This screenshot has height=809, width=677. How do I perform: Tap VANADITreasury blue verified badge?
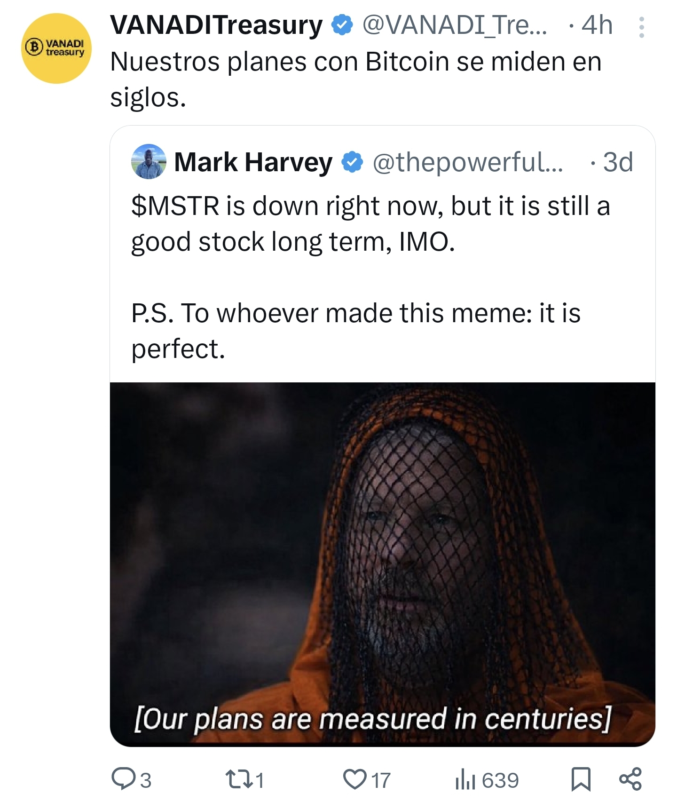(x=342, y=25)
